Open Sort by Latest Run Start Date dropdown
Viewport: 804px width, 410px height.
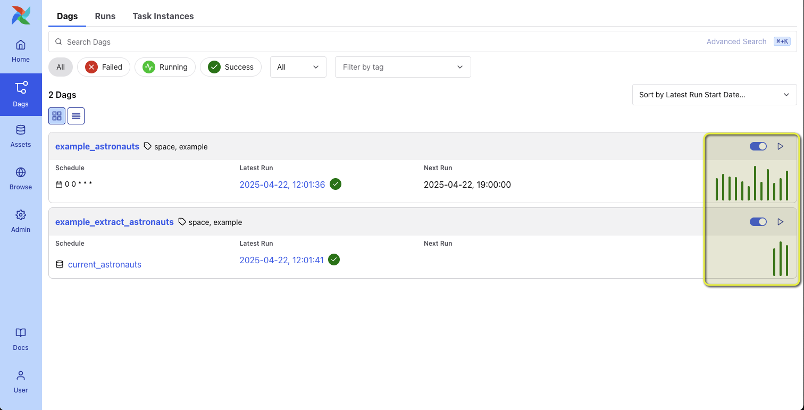pos(714,95)
